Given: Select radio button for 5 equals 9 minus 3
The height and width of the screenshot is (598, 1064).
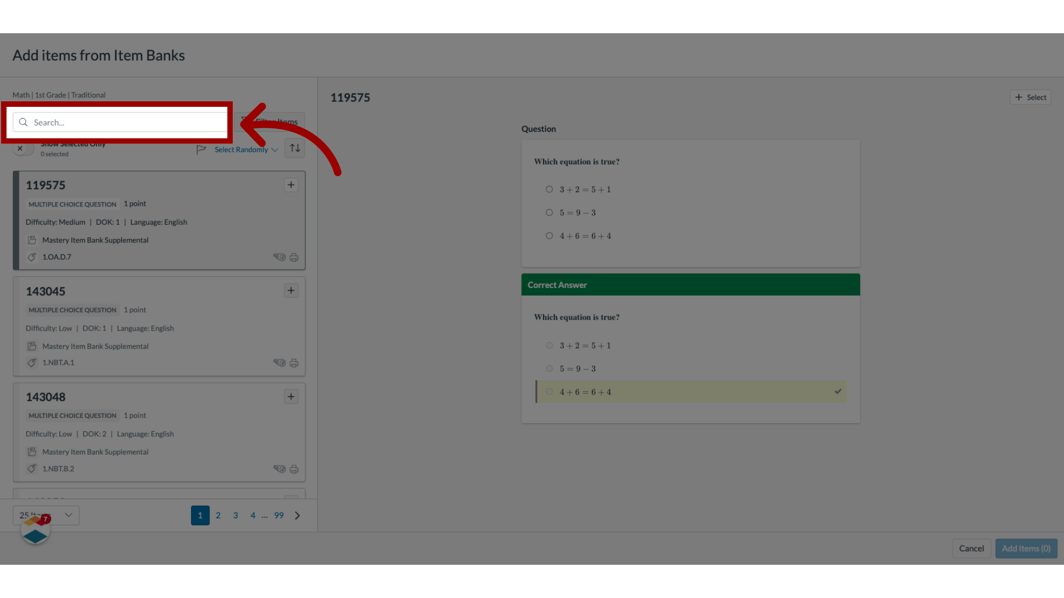Looking at the screenshot, I should point(549,213).
